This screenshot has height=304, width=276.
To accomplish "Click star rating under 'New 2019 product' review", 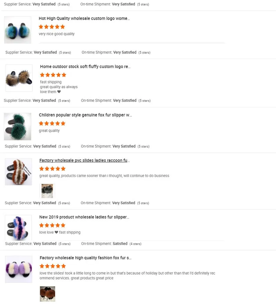I will [52, 225].
